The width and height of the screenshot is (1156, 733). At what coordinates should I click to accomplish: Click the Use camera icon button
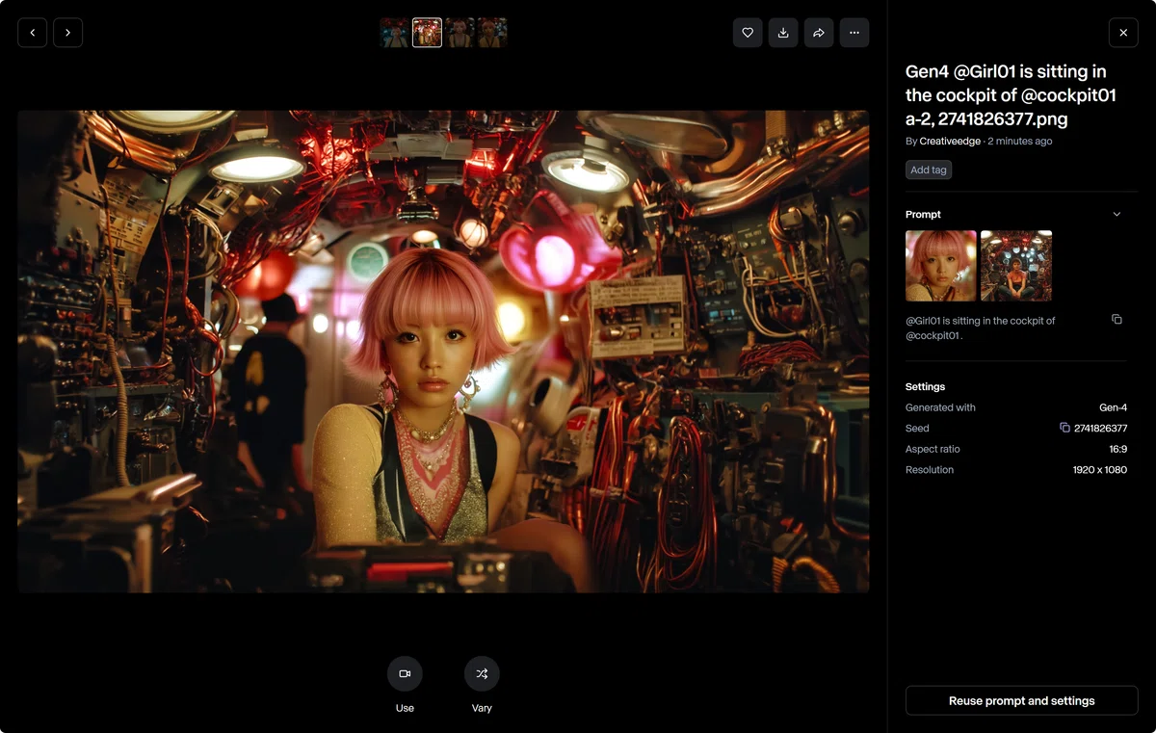pyautogui.click(x=405, y=673)
